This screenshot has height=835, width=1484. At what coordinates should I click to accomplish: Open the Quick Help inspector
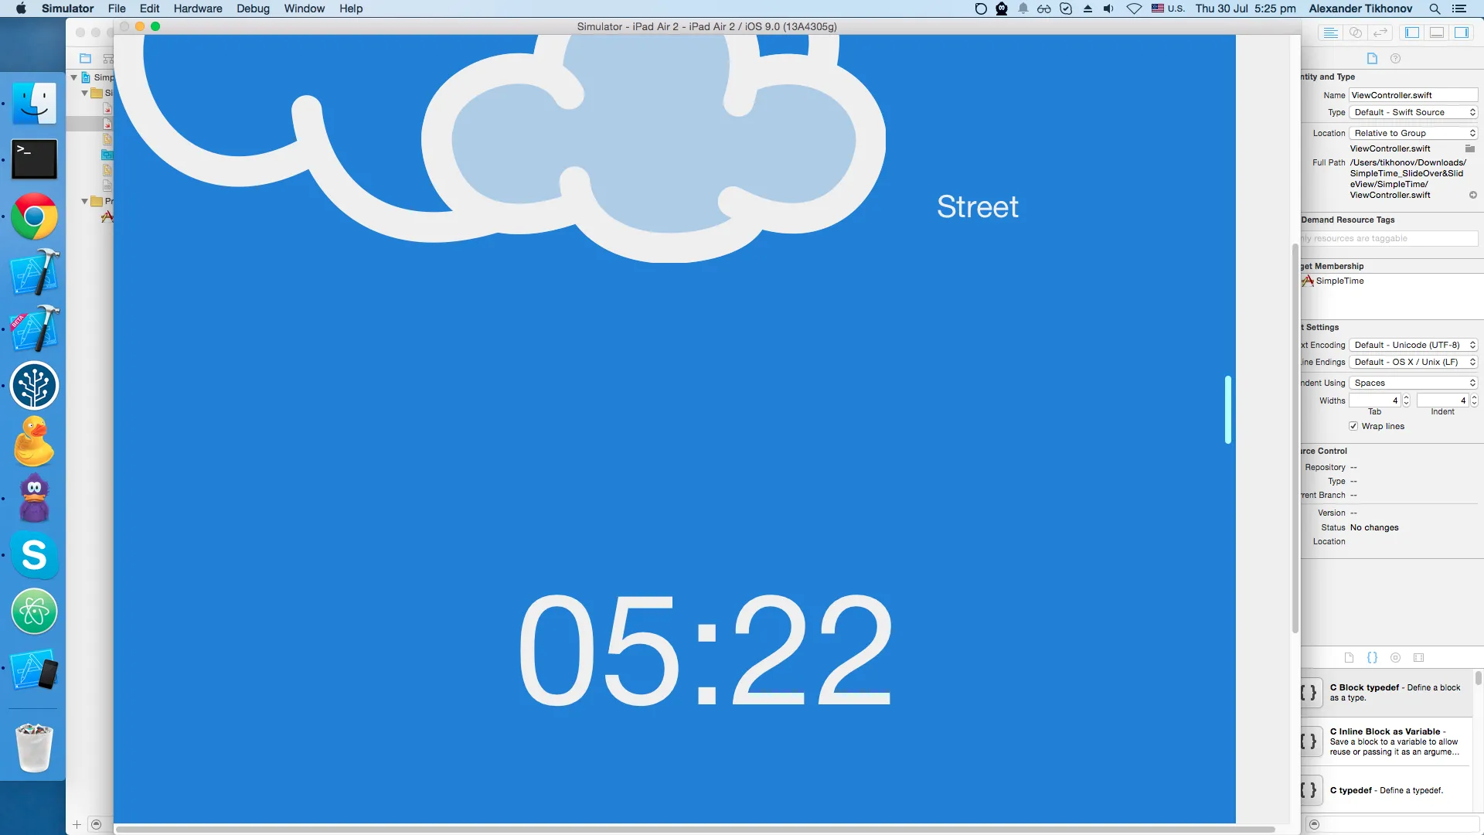coord(1395,59)
